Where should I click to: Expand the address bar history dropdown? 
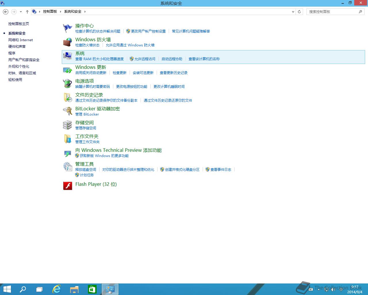(x=293, y=12)
